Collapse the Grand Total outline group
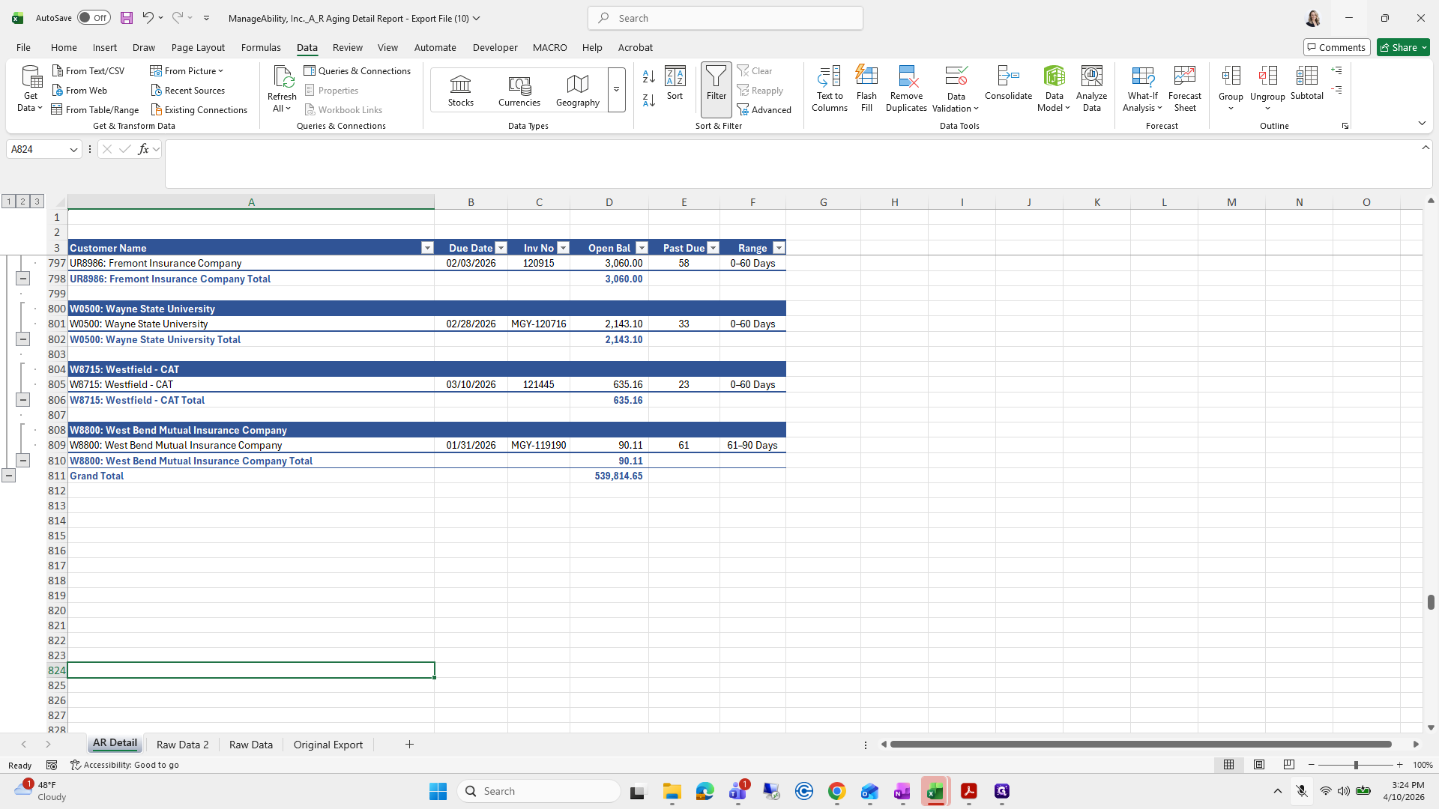Viewport: 1439px width, 809px height. pos(8,476)
